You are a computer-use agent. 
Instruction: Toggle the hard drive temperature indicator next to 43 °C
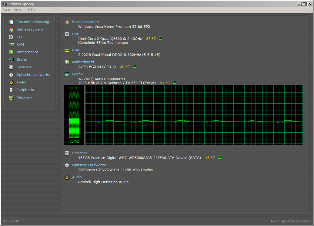(x=220, y=157)
